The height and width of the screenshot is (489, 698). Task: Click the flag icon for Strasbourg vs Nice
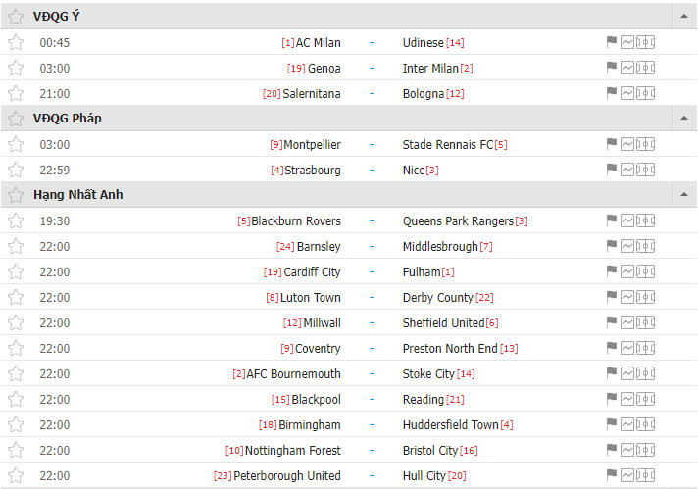(612, 170)
